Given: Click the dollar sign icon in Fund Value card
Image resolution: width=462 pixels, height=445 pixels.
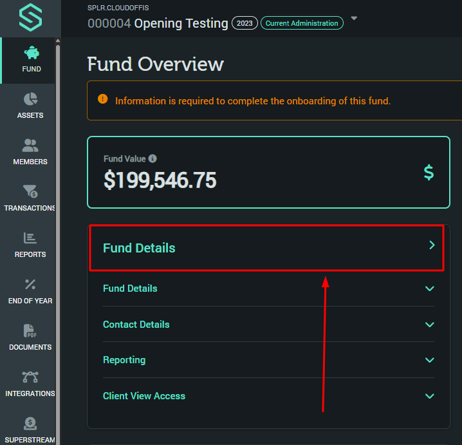Looking at the screenshot, I should tap(429, 172).
